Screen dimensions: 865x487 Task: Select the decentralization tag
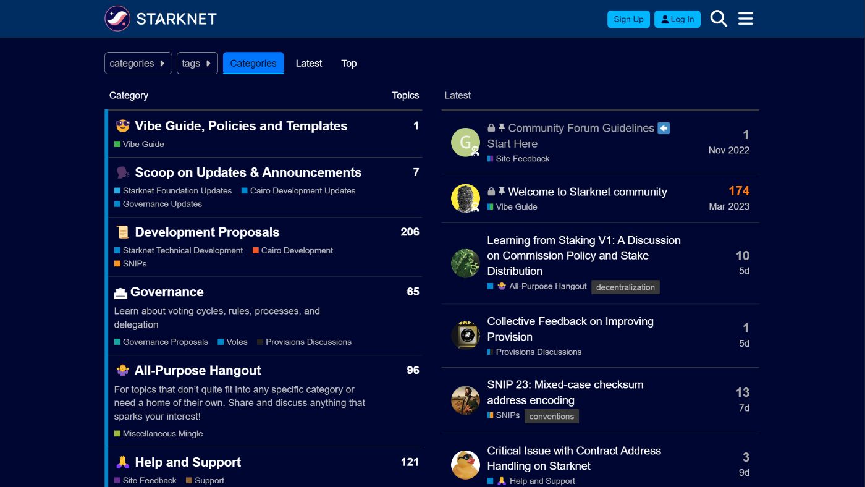coord(625,287)
